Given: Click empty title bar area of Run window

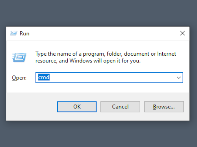Looking at the screenshot, I should click(x=101, y=33).
